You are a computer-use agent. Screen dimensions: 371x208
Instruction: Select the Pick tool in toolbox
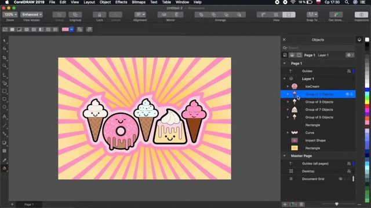tap(4, 41)
